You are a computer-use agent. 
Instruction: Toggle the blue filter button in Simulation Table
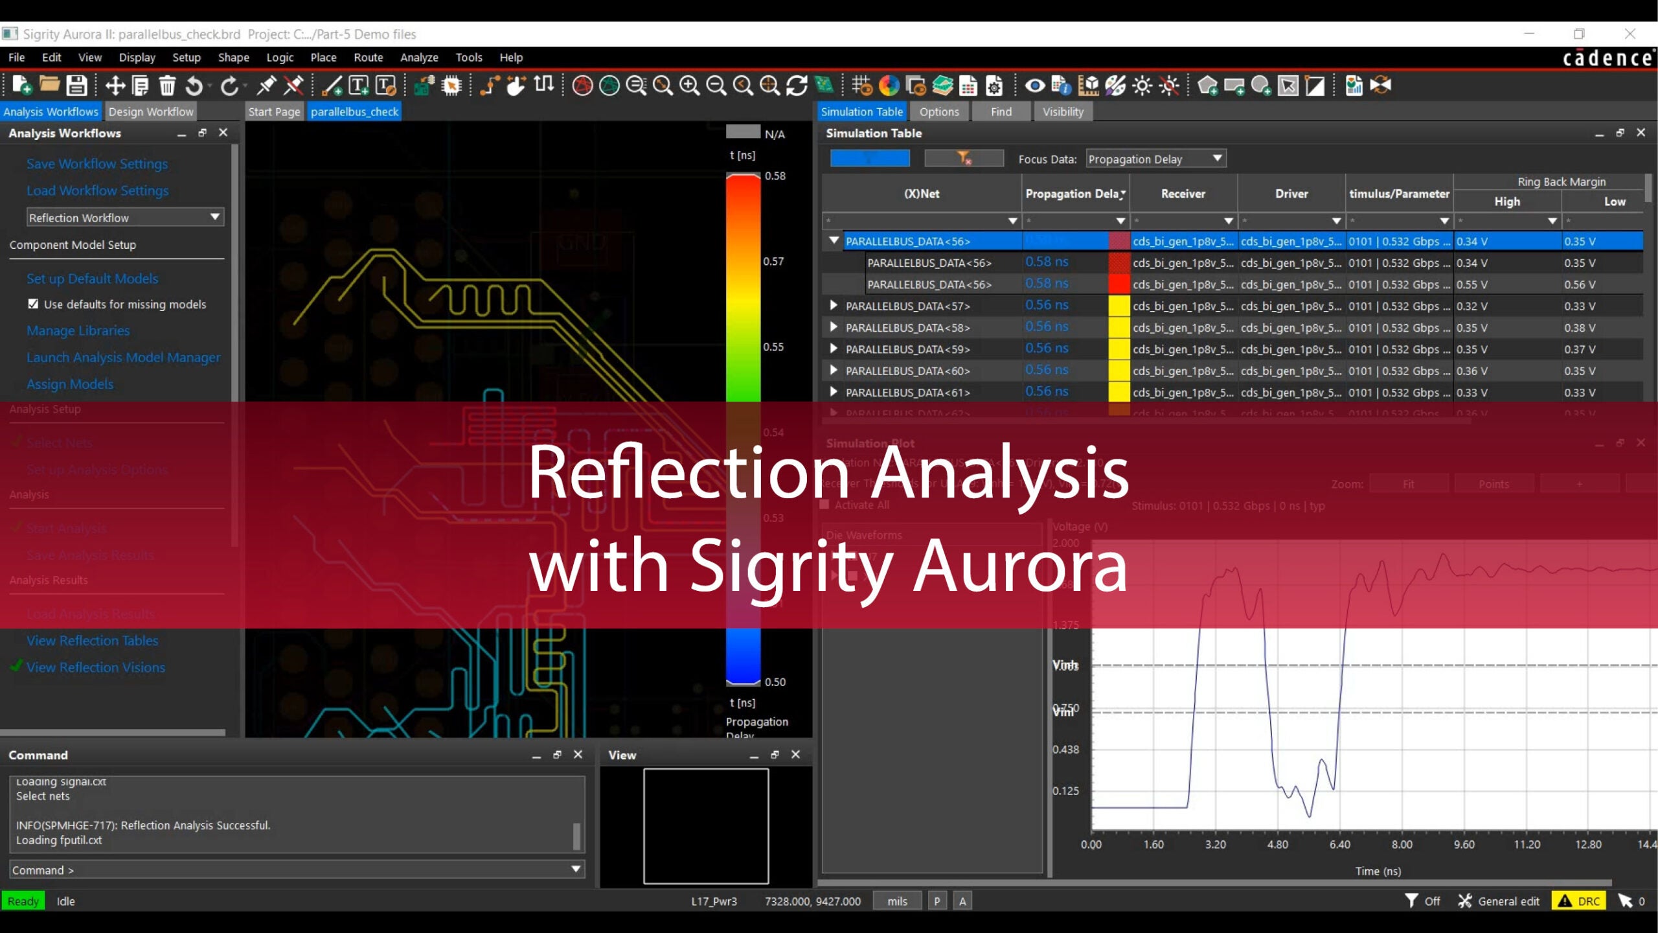[x=869, y=158]
